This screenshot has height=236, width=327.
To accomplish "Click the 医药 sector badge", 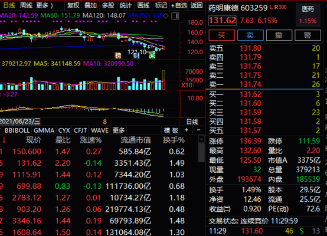I will [308, 9].
